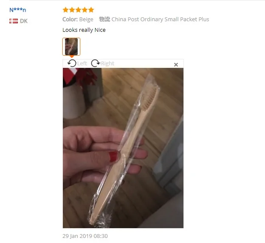Click the fifth rating star
This screenshot has width=265, height=243.
click(91, 10)
